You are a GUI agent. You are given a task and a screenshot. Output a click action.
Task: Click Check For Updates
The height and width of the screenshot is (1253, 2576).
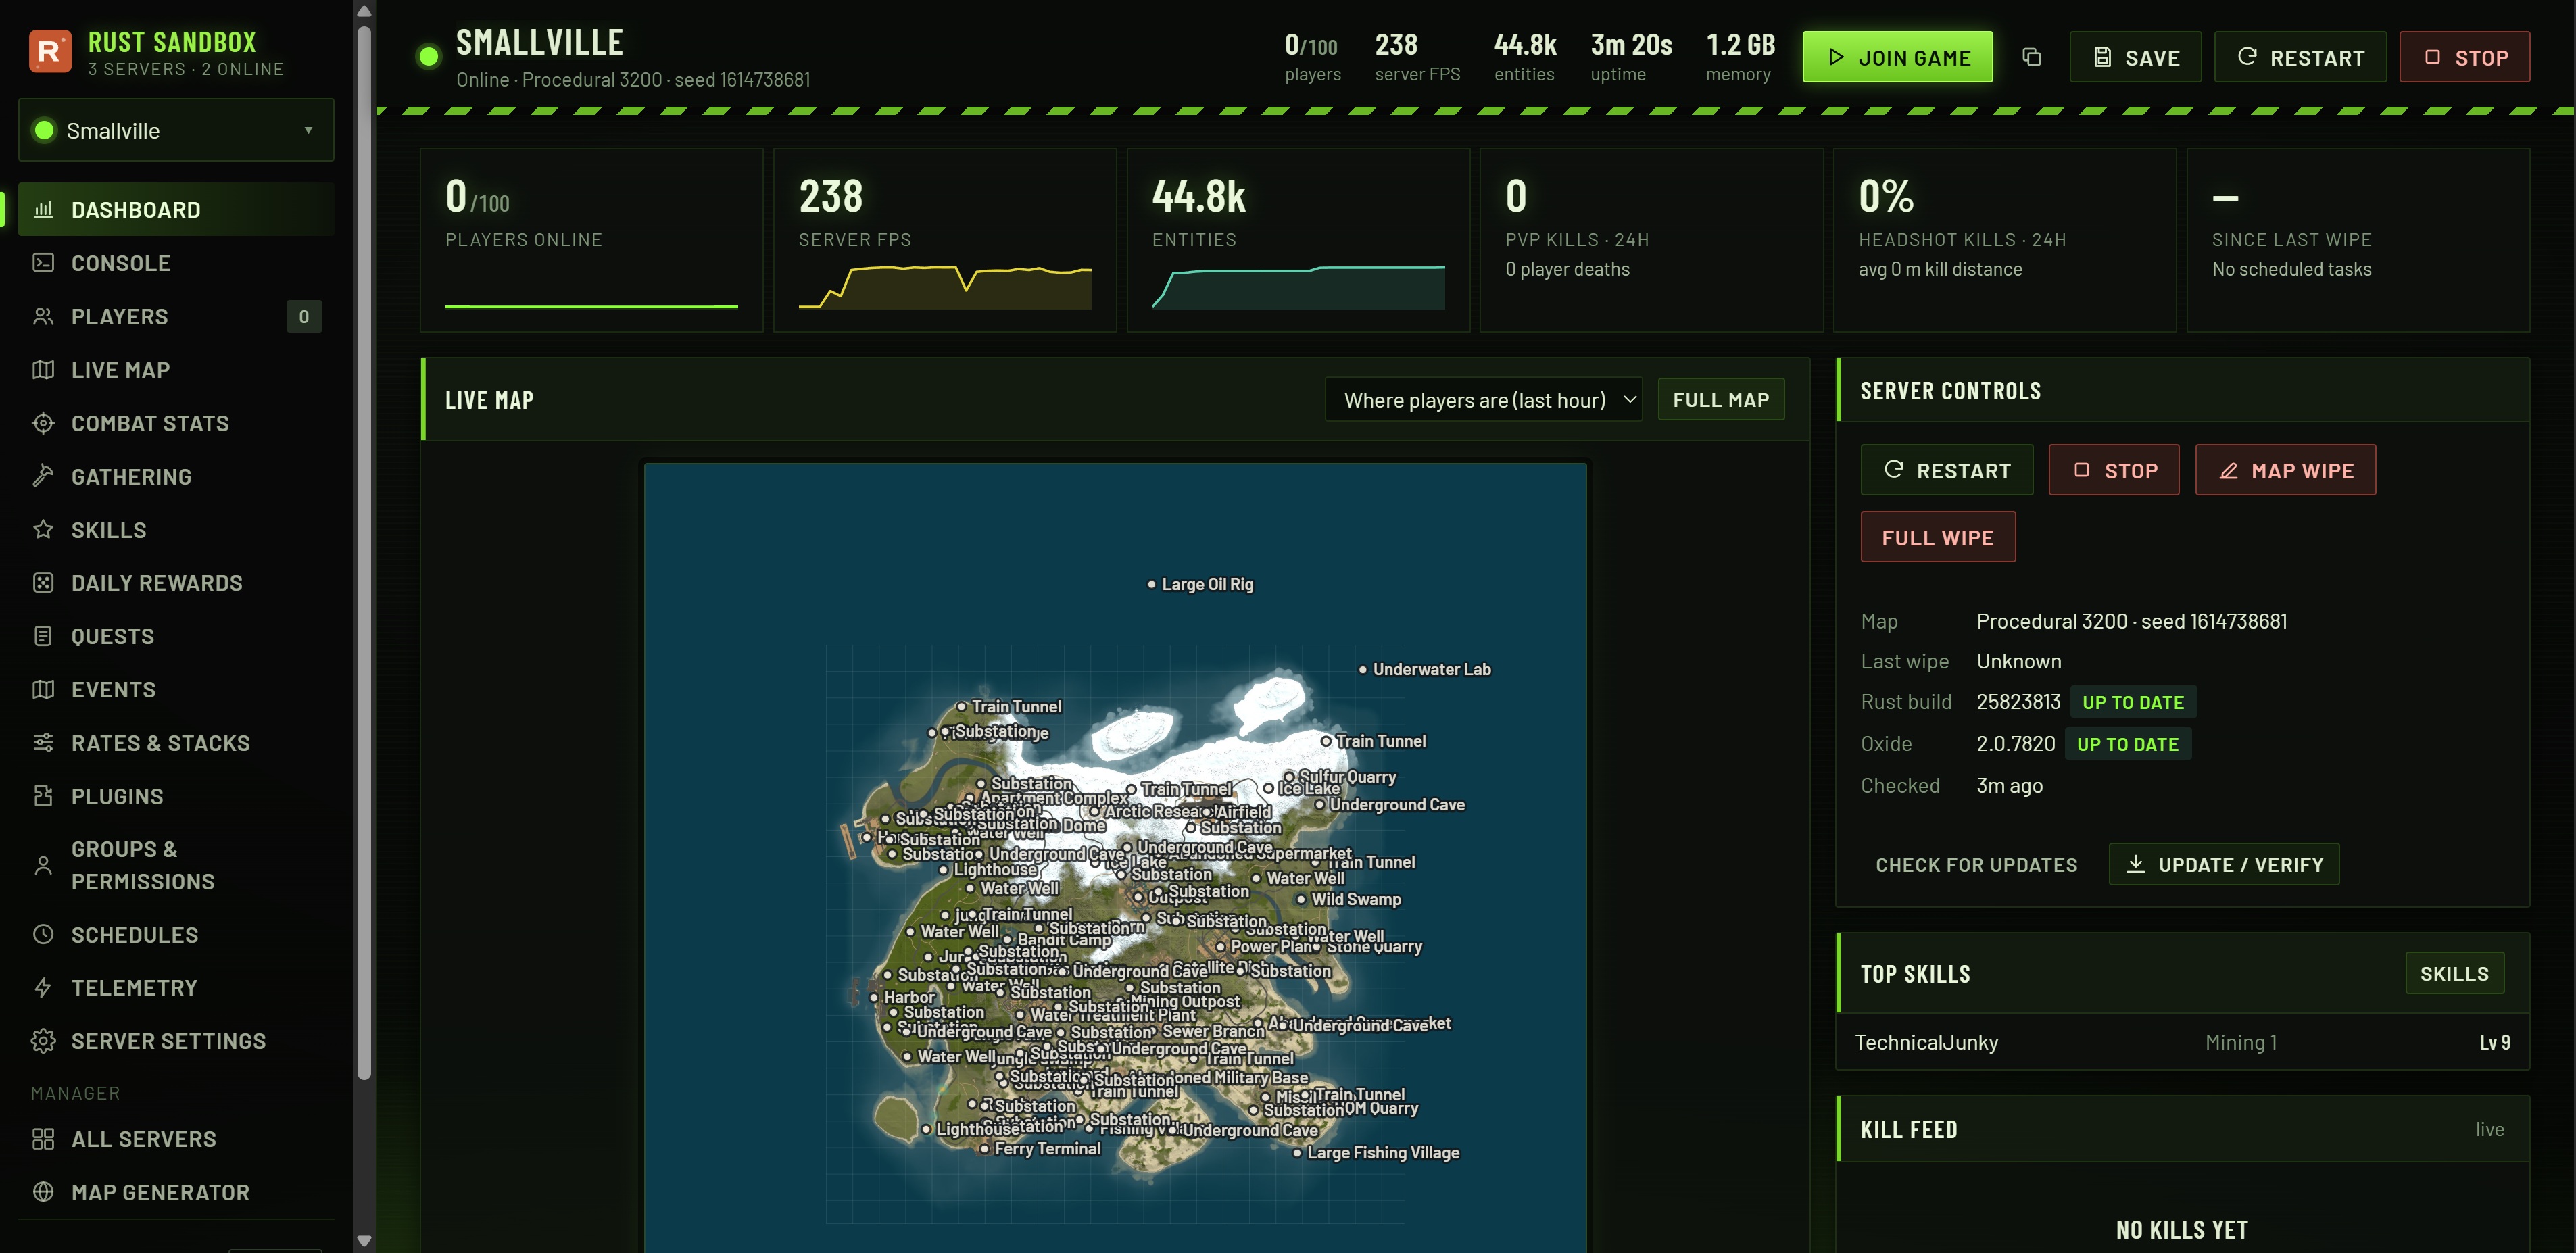click(x=1976, y=865)
